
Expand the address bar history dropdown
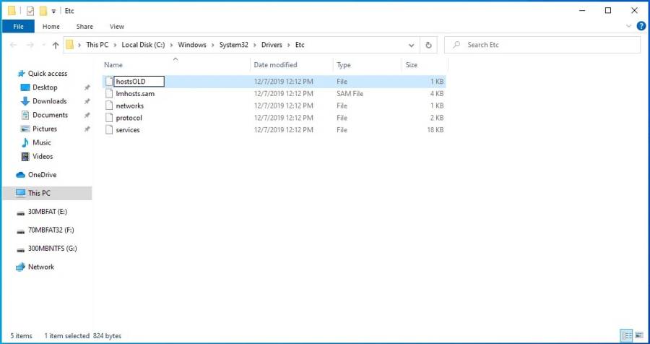point(412,45)
